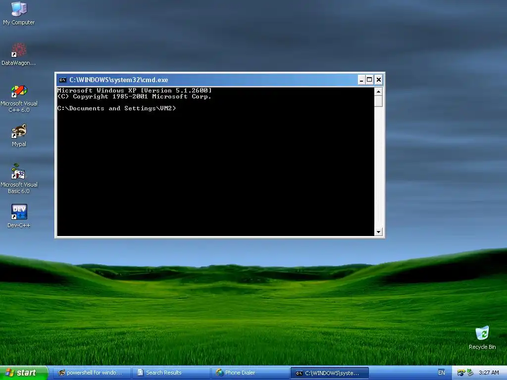Click the network connection tray icon
This screenshot has height=380, width=507.
coord(470,373)
